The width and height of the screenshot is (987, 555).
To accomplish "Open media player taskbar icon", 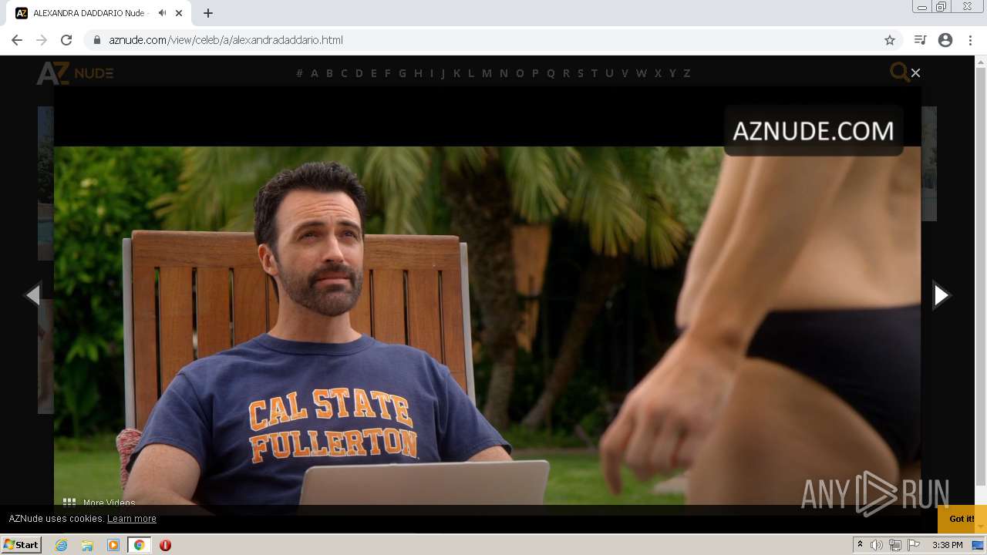I will tap(113, 545).
